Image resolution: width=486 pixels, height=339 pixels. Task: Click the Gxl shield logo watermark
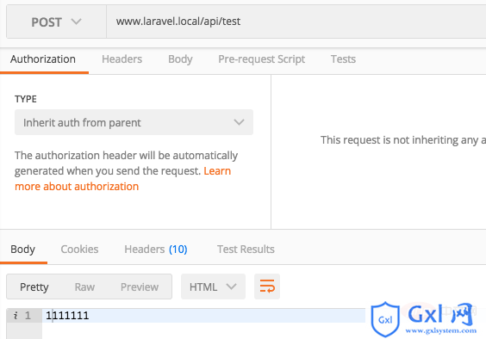(385, 319)
